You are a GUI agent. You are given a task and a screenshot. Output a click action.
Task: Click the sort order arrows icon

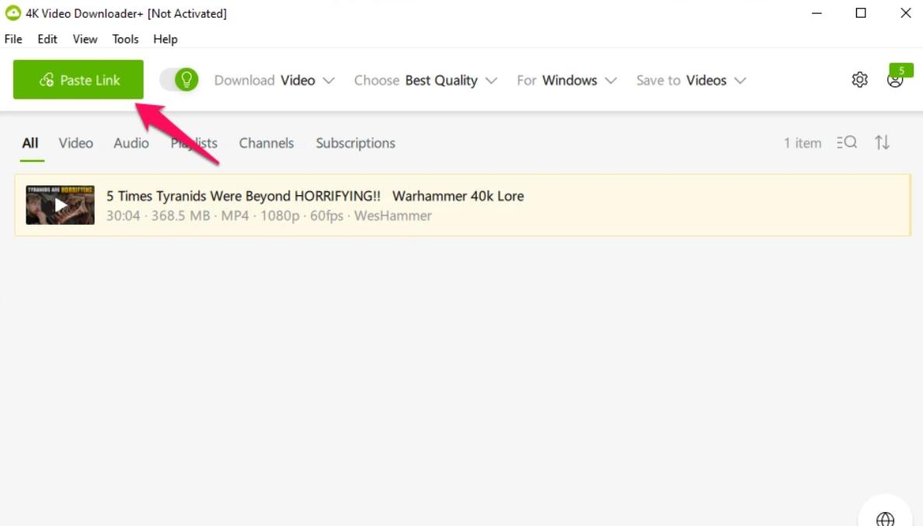882,142
